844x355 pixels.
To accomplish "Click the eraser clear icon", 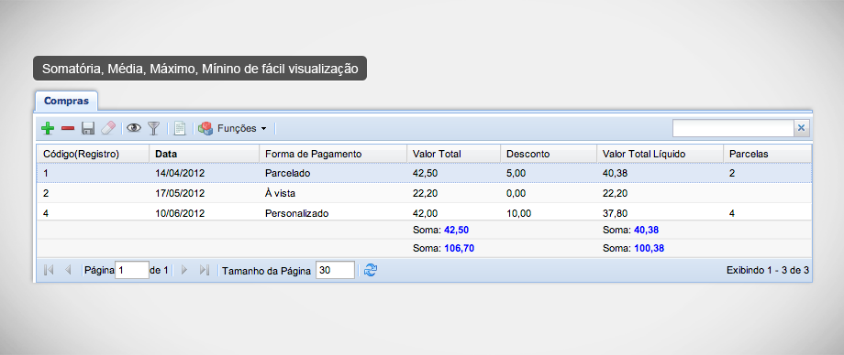I will point(108,128).
